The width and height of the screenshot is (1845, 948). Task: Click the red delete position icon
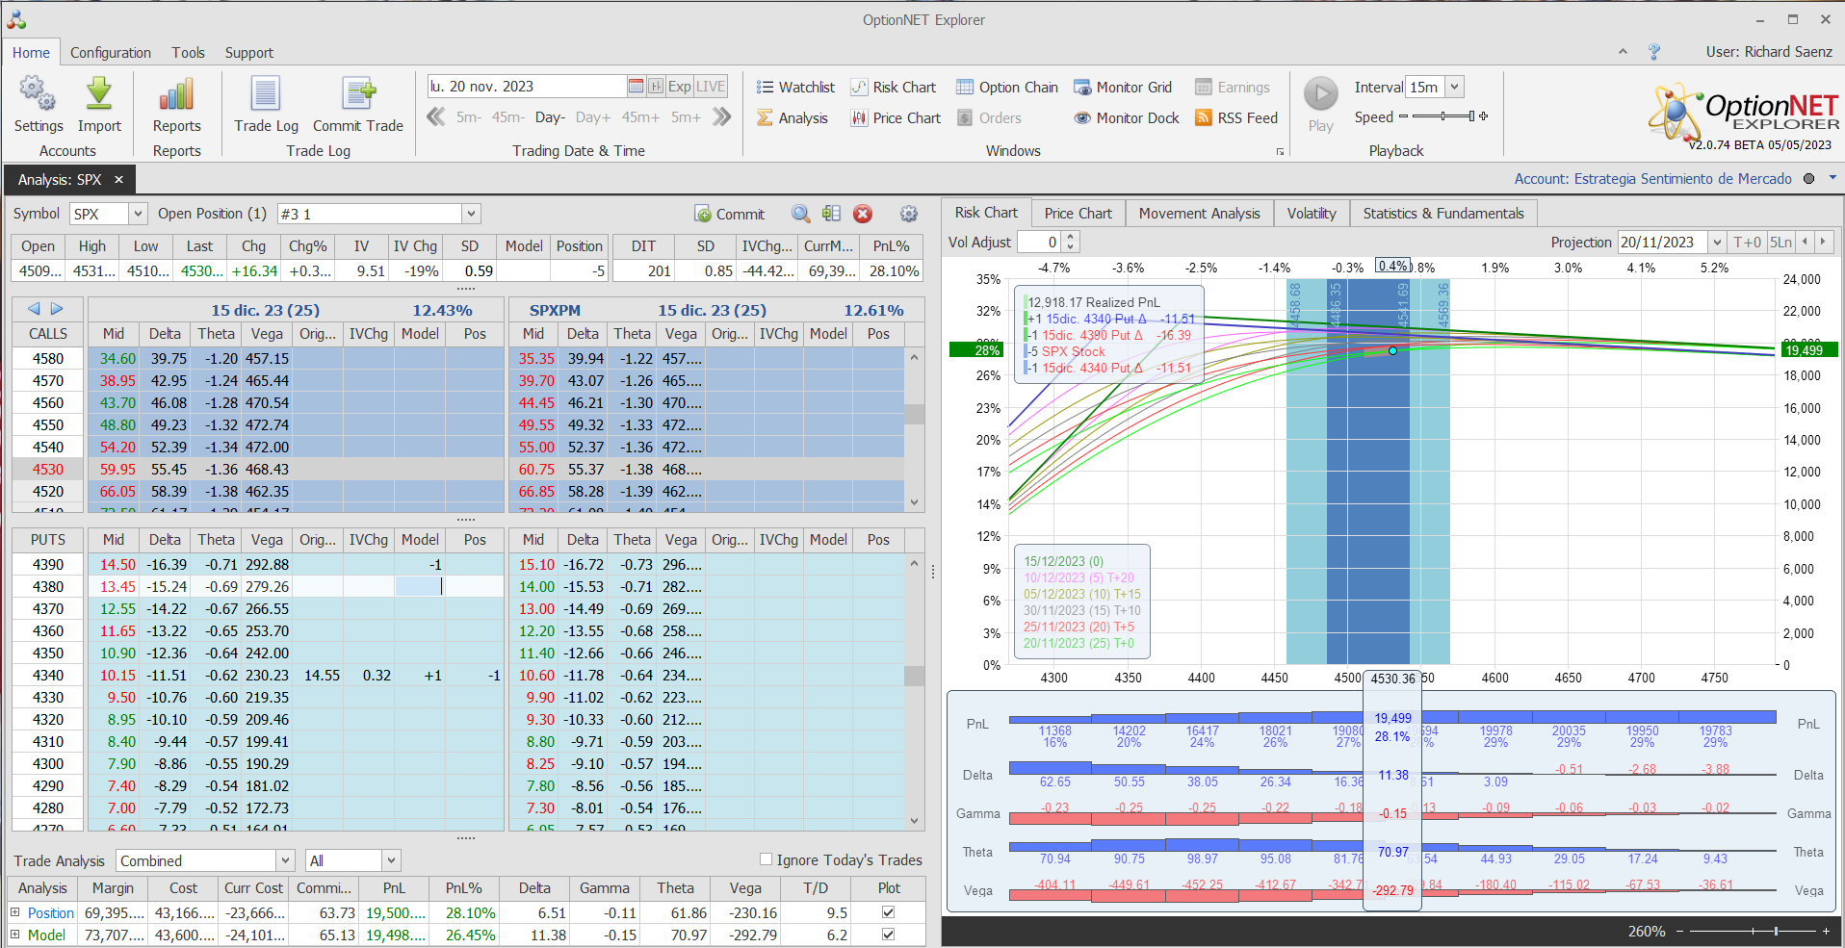pyautogui.click(x=863, y=214)
